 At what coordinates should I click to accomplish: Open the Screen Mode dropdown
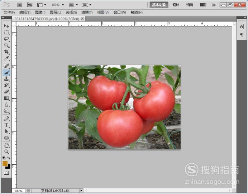point(87,5)
